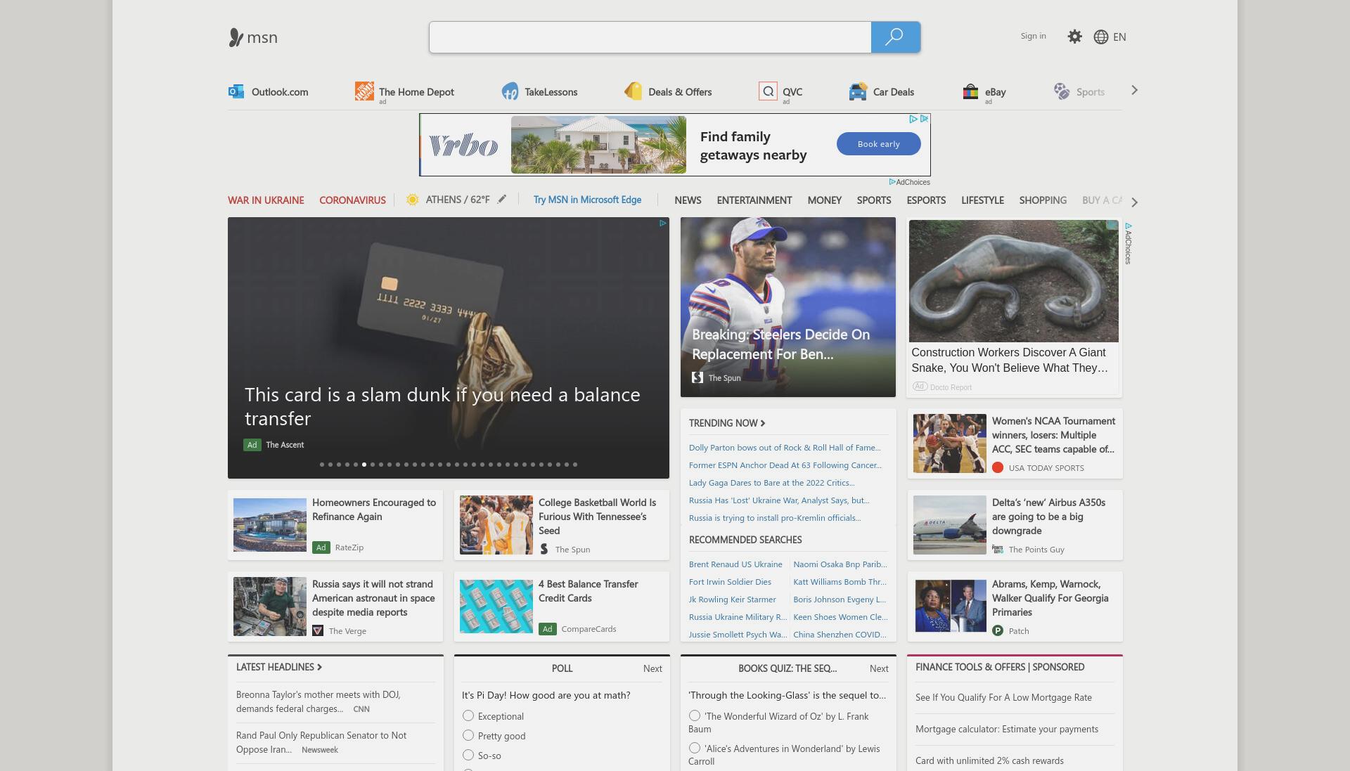Open the ESPORTS category
1350x771 pixels.
click(x=926, y=200)
